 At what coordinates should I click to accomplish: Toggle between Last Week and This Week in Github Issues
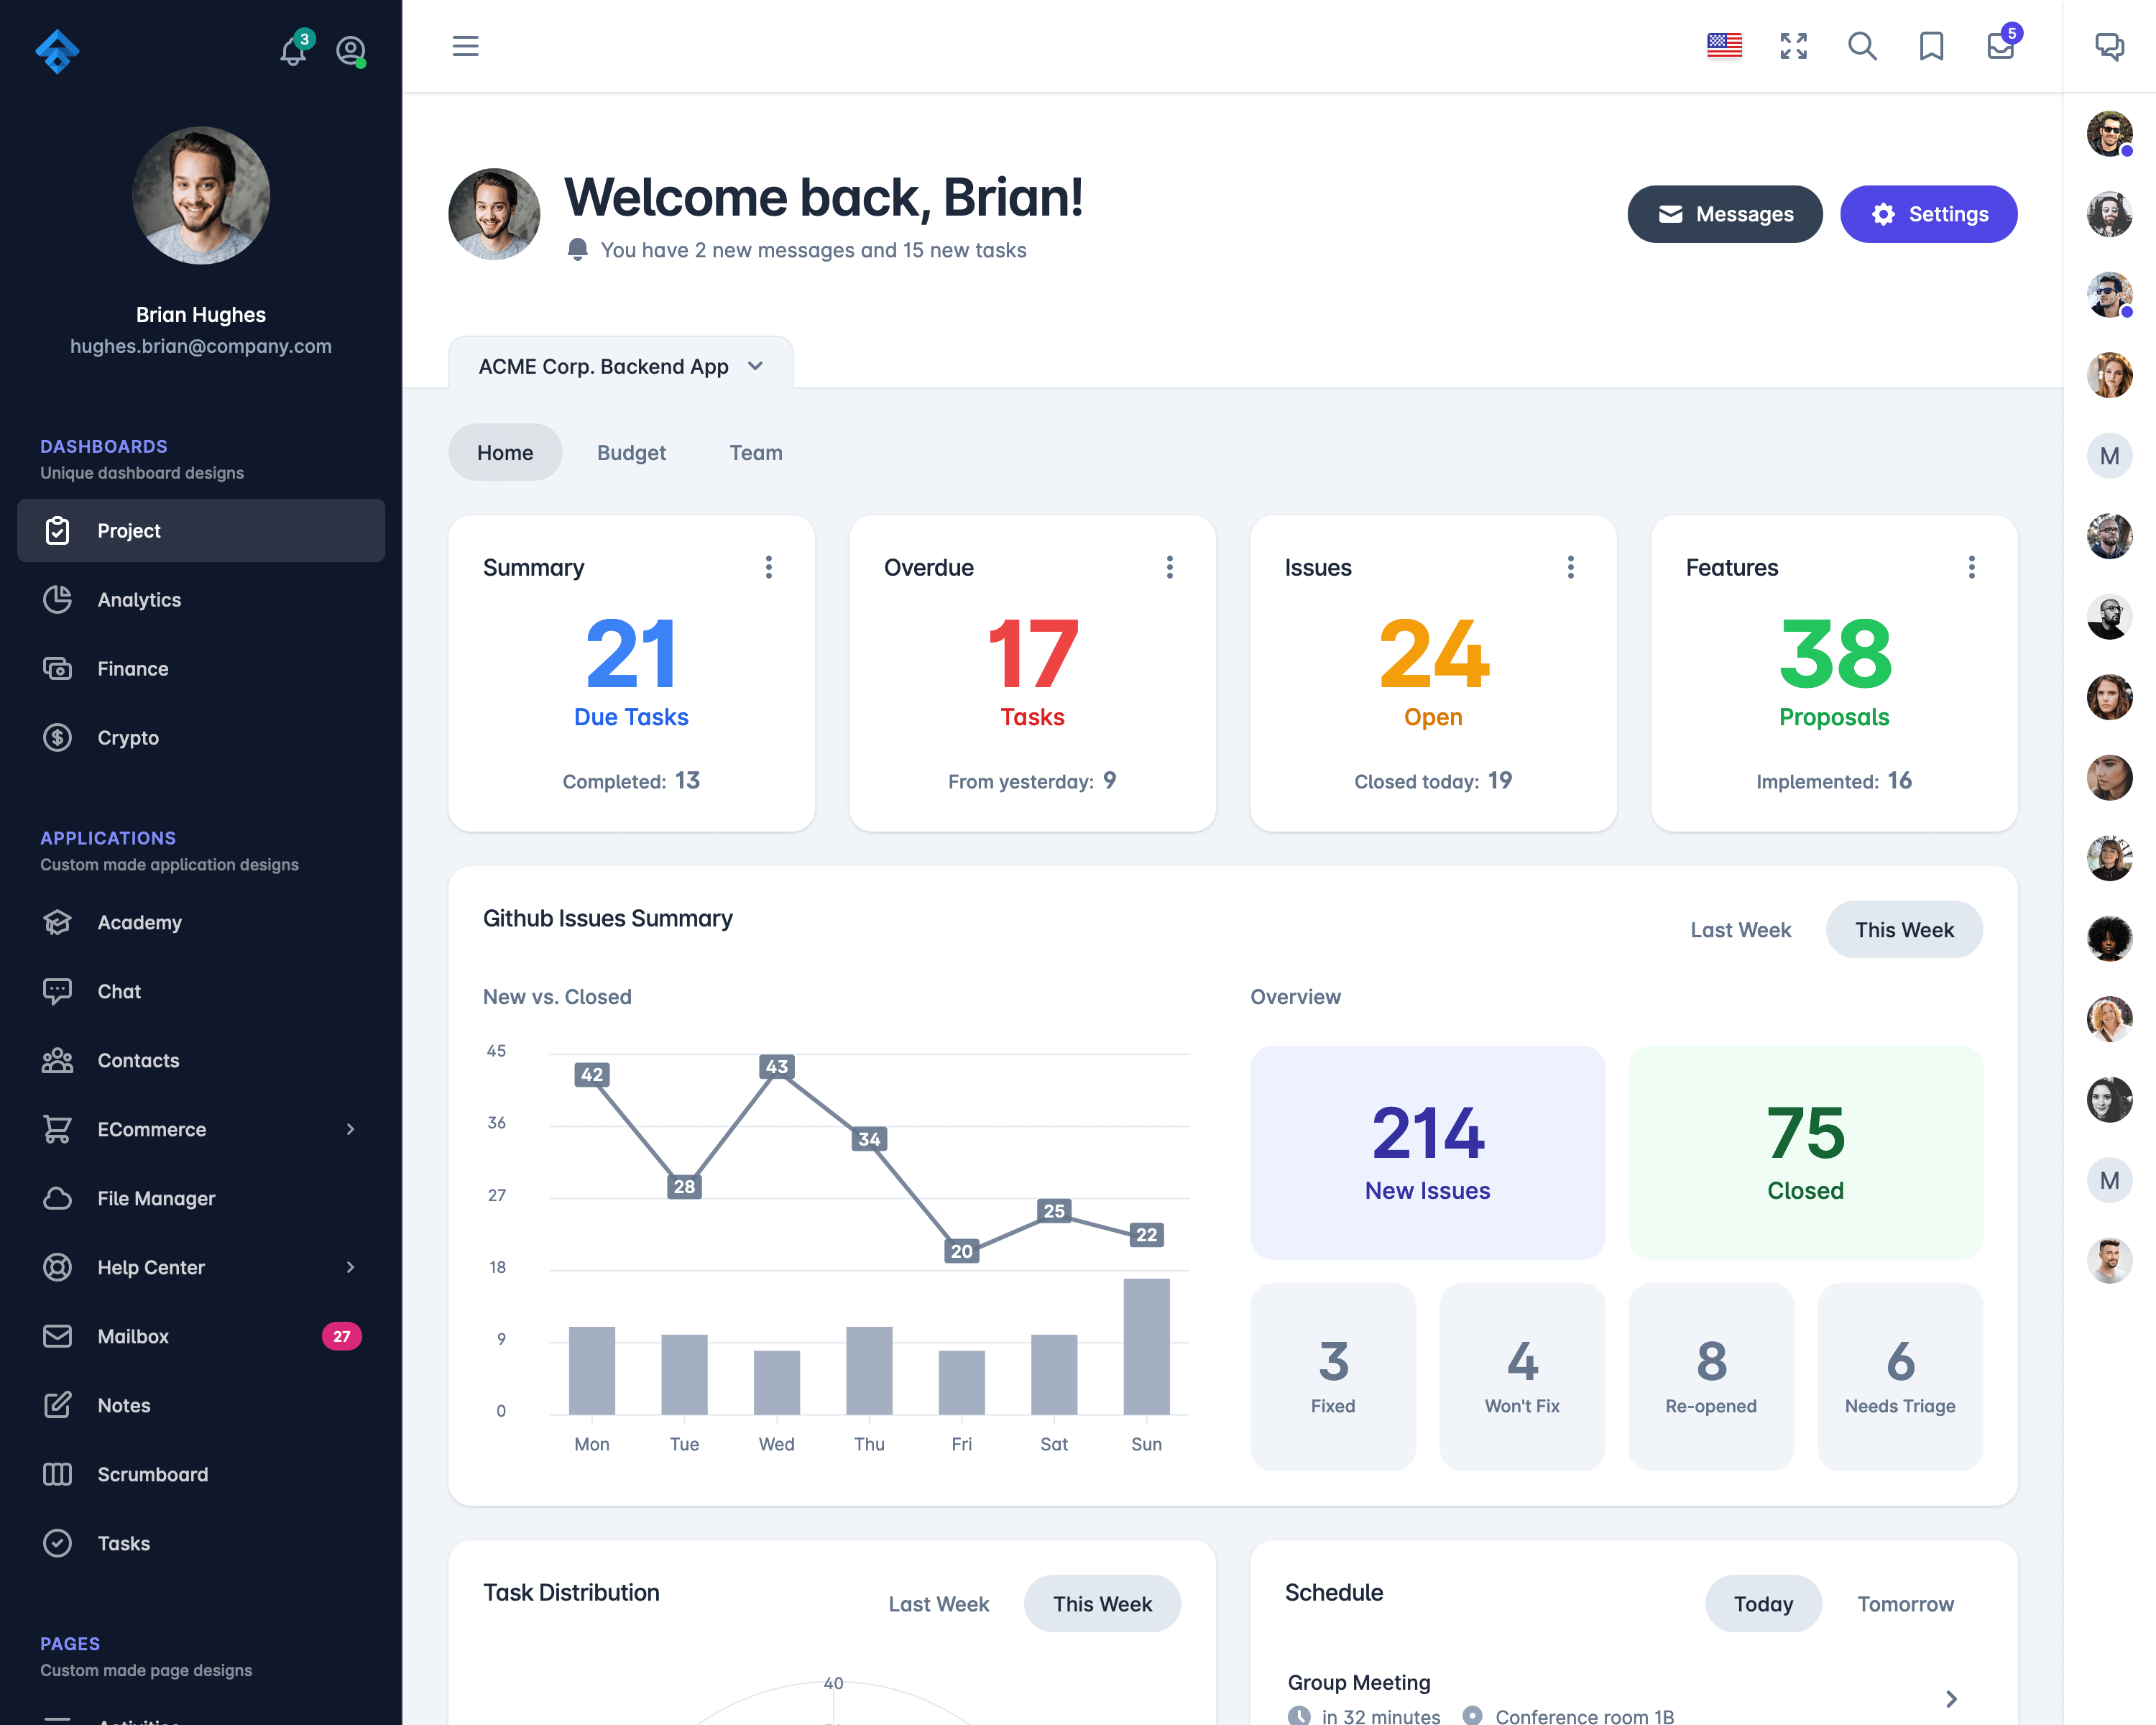tap(1741, 928)
